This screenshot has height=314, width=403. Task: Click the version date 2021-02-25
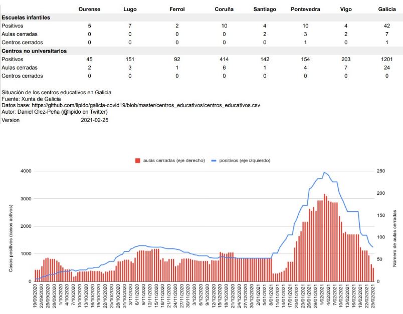[x=95, y=120]
